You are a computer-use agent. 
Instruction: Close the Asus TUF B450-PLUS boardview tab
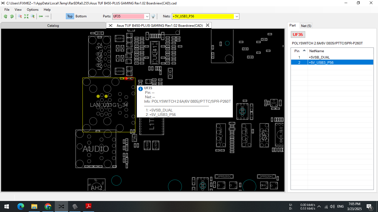point(208,25)
